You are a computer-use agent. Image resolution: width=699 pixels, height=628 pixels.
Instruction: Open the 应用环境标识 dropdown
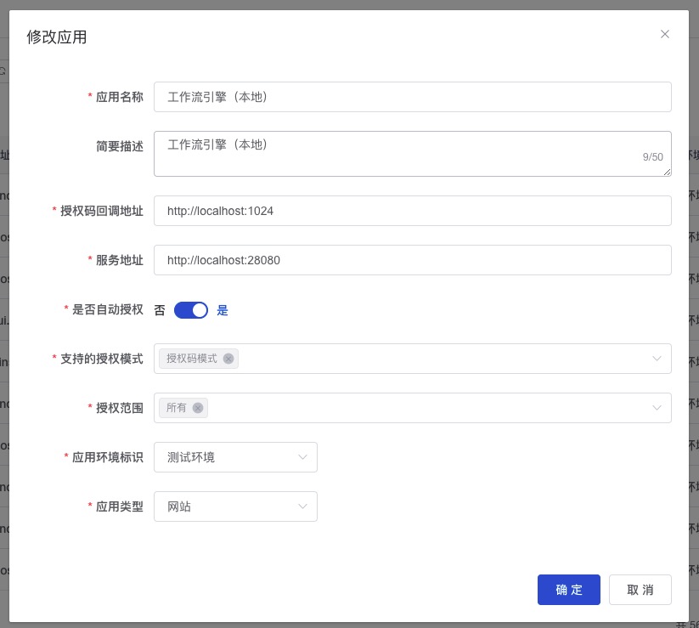point(235,457)
